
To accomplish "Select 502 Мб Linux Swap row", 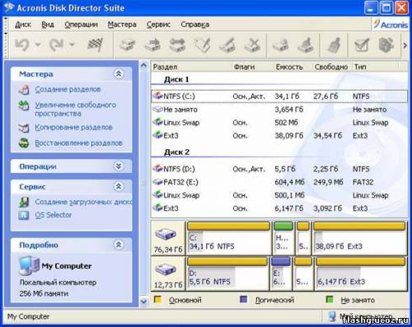I will [x=279, y=123].
